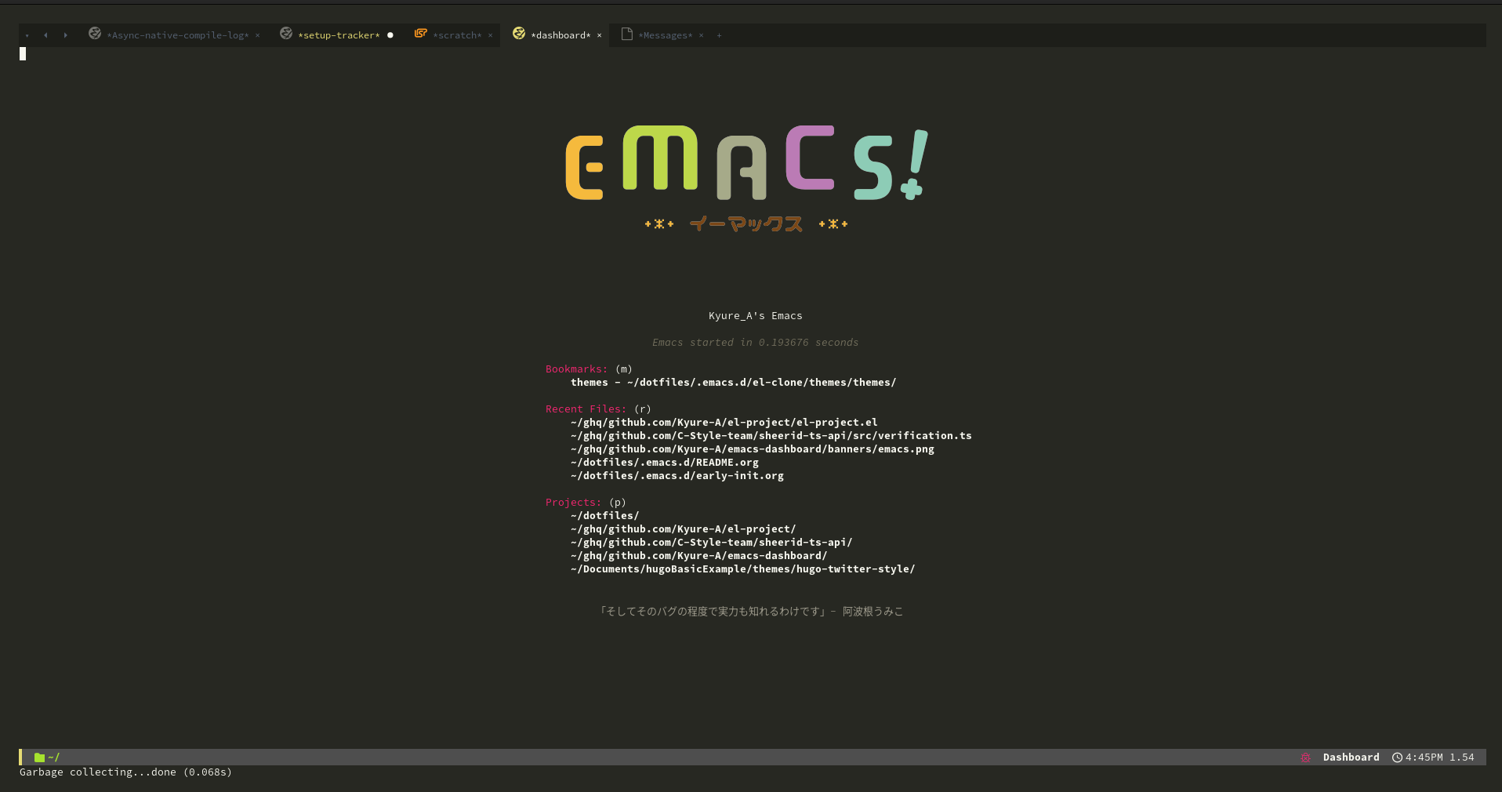The height and width of the screenshot is (792, 1502).
Task: Click the Kyure_A's Emacs title text
Action: pos(756,316)
